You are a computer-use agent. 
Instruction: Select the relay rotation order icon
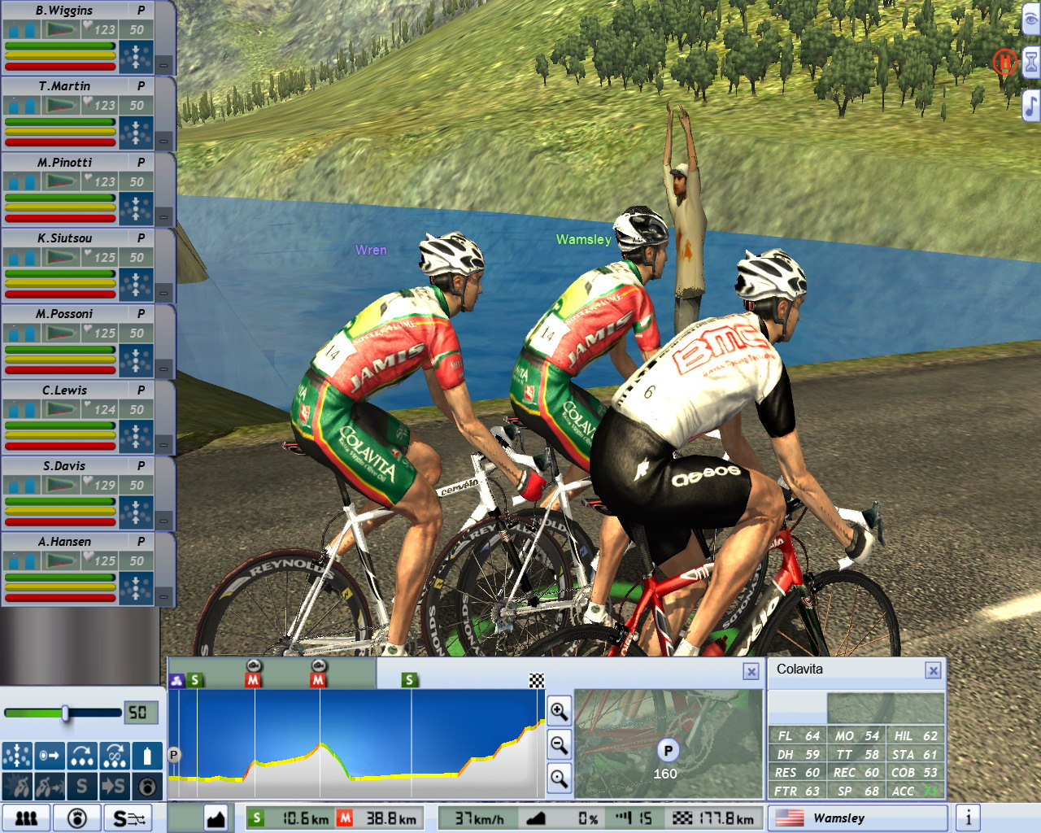point(81,756)
